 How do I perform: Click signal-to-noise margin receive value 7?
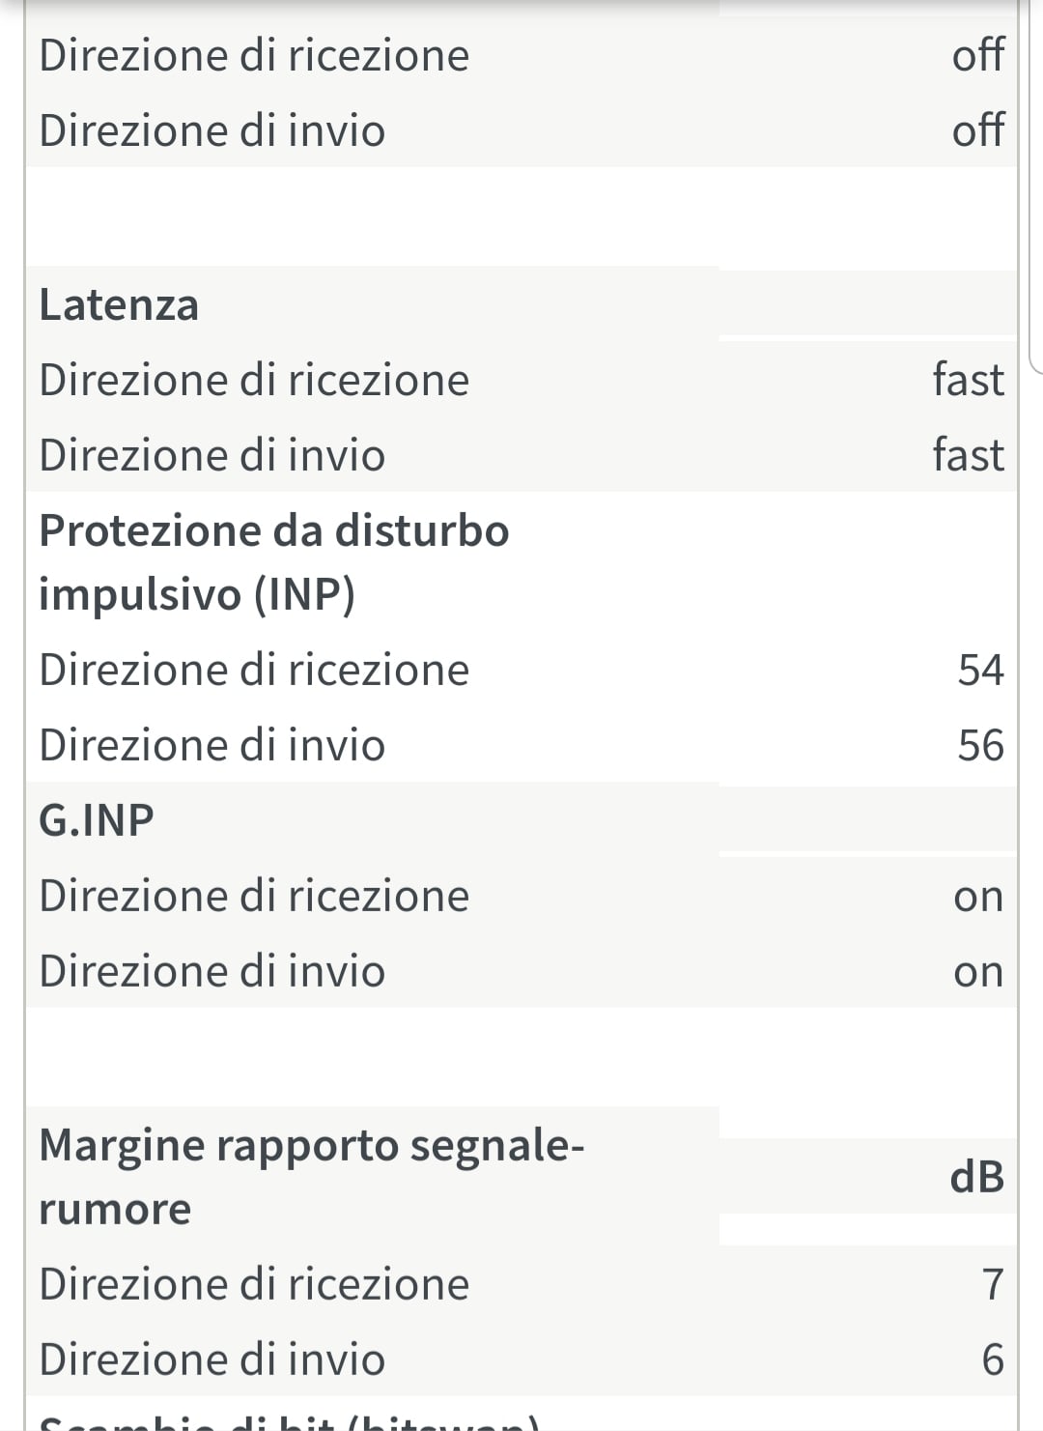[x=993, y=1284]
